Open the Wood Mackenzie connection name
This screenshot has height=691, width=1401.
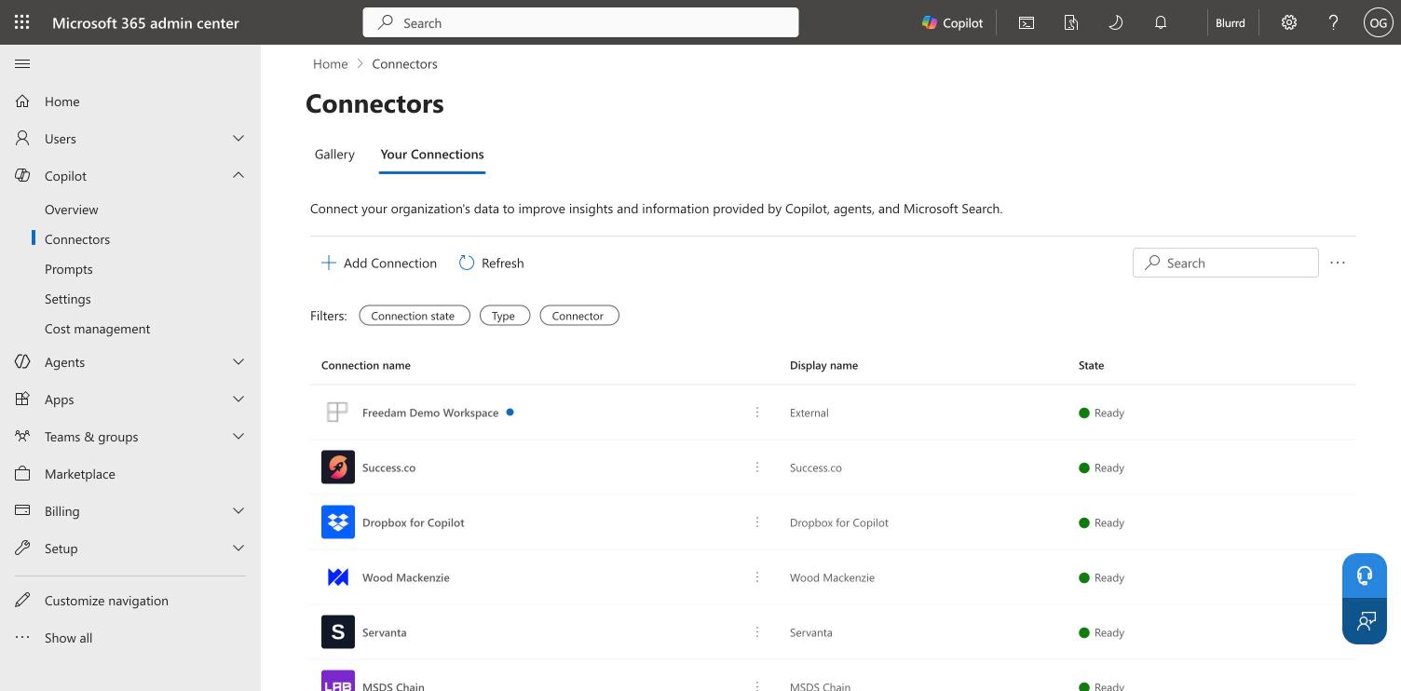[406, 577]
